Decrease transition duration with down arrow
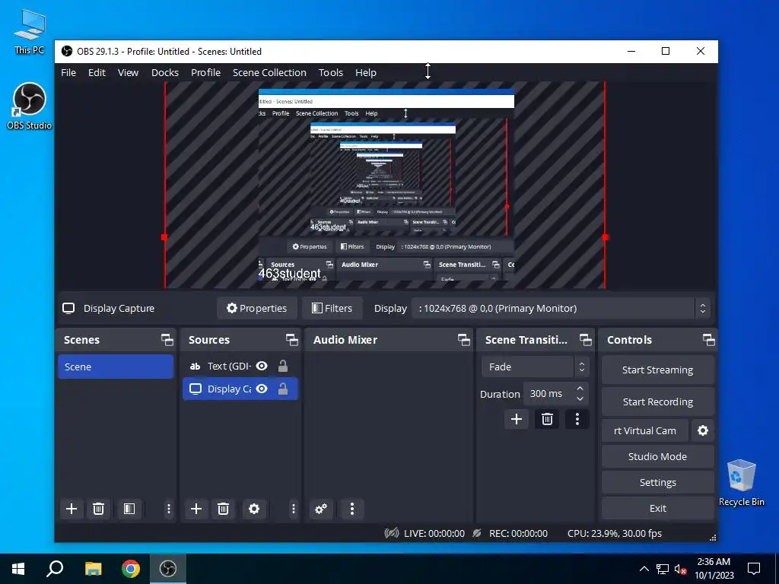 tap(580, 398)
